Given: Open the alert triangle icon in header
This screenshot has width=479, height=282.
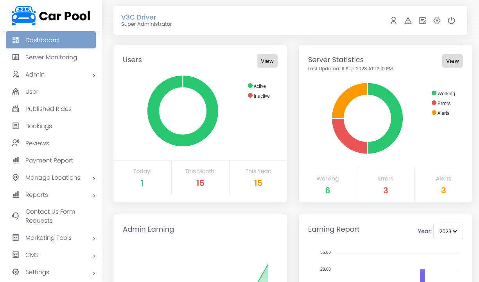Looking at the screenshot, I should click(408, 21).
